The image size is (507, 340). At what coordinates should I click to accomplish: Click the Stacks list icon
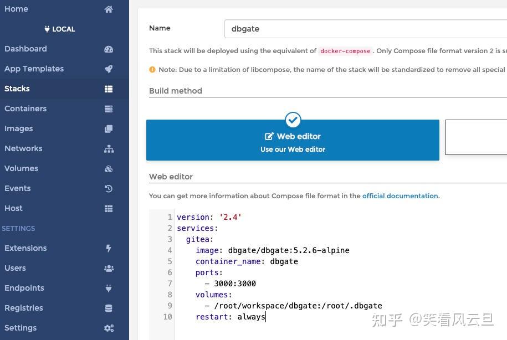109,89
